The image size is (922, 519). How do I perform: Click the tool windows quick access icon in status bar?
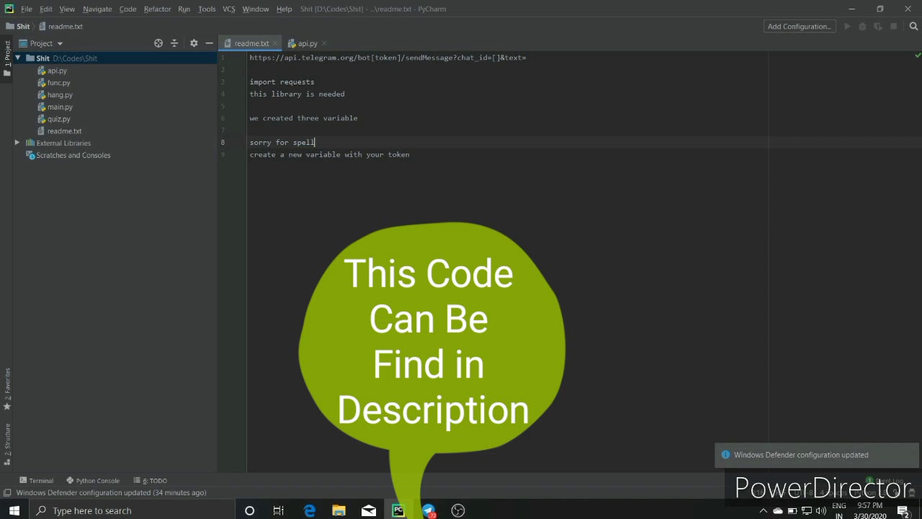pyautogui.click(x=7, y=493)
